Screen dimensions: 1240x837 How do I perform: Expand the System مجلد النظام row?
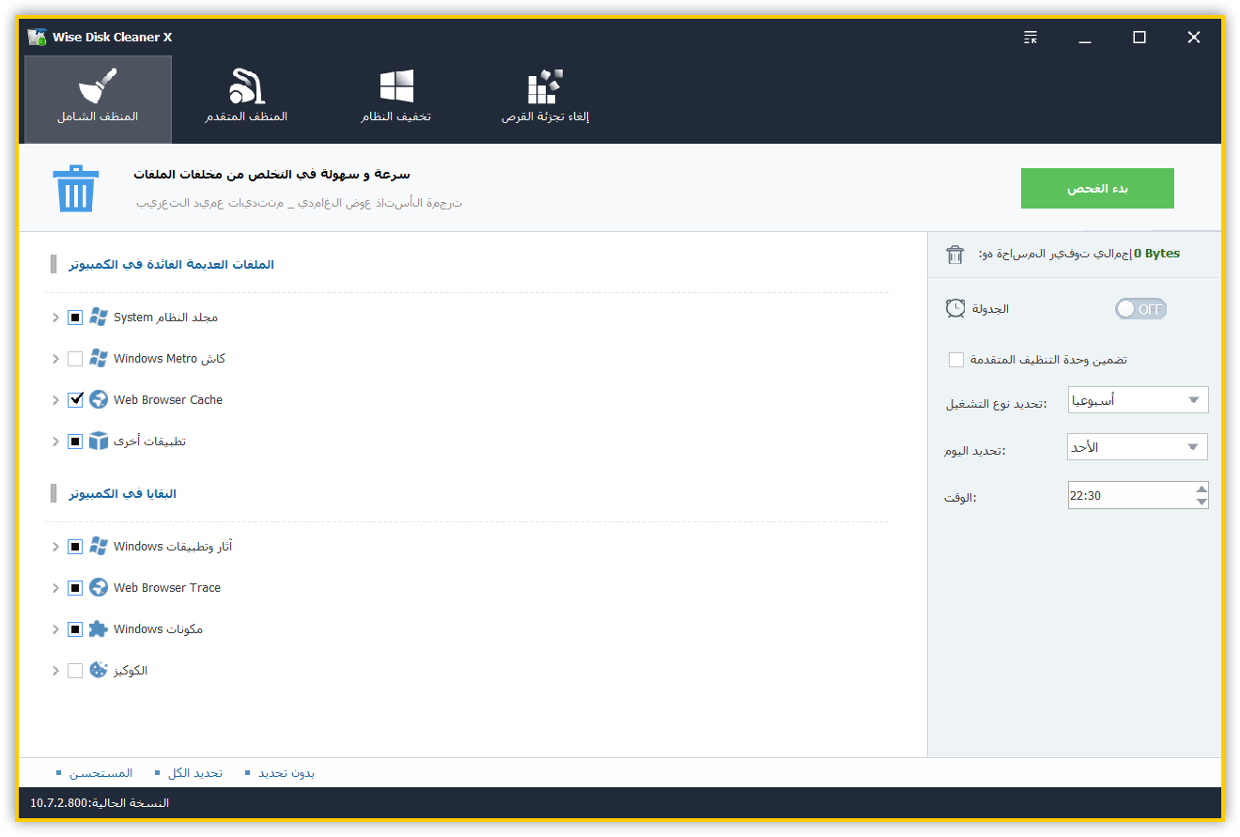55,318
